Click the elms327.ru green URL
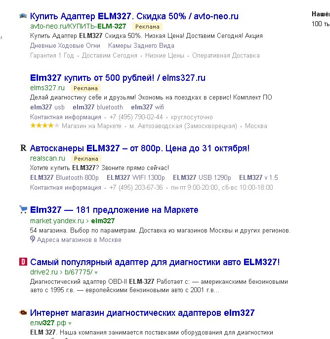Viewport: 330px width, 339px height. [x=47, y=88]
